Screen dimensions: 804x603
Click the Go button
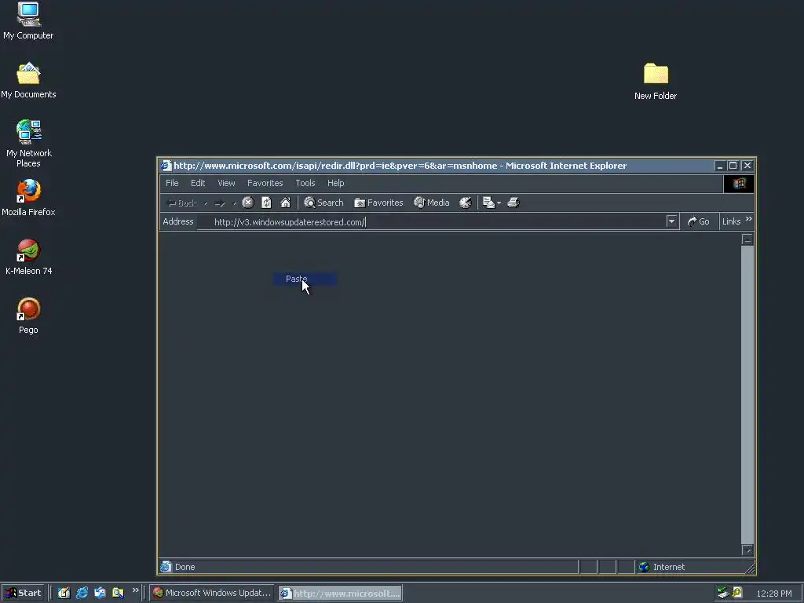[x=698, y=221]
